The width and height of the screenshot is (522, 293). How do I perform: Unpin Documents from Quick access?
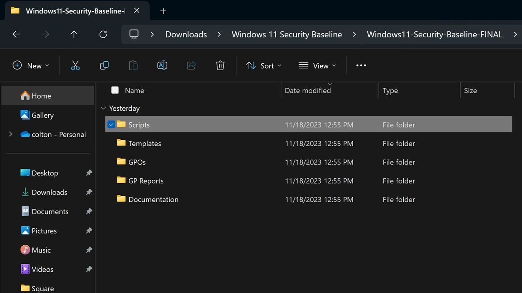click(x=88, y=211)
